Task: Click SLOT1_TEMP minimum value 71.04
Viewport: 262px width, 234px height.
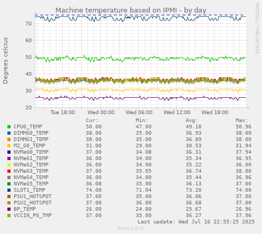Action: point(143,190)
